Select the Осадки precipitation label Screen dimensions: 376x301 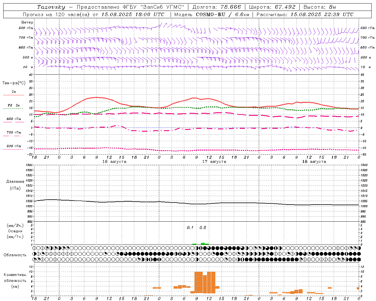[15, 231]
